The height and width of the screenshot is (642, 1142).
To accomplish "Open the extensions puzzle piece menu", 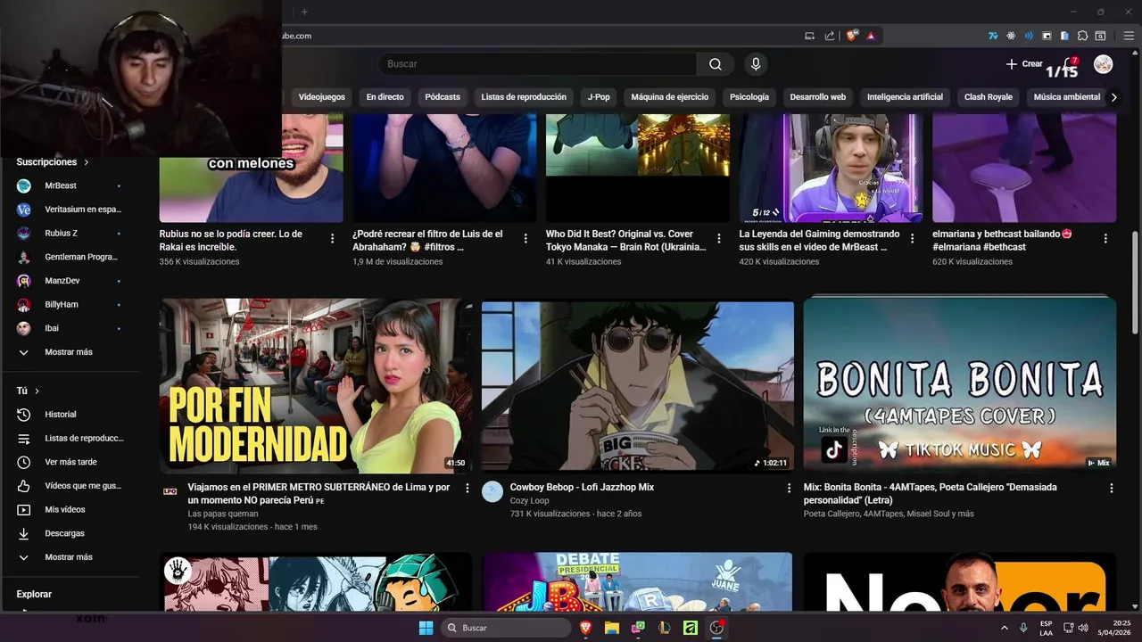I will click(1082, 36).
